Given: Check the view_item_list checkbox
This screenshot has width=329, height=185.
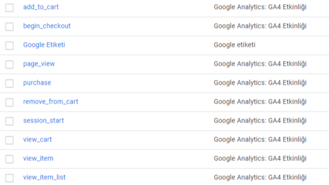Looking at the screenshot, I should (x=10, y=178).
